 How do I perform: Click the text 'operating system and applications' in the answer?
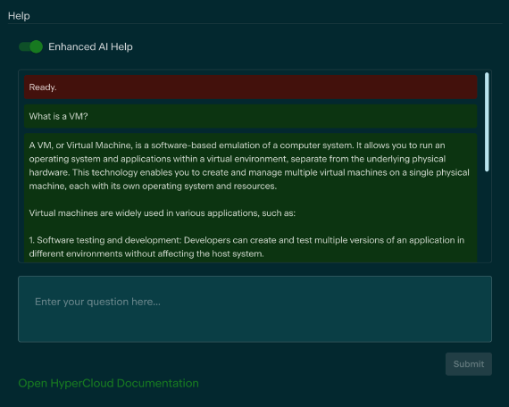point(100,159)
